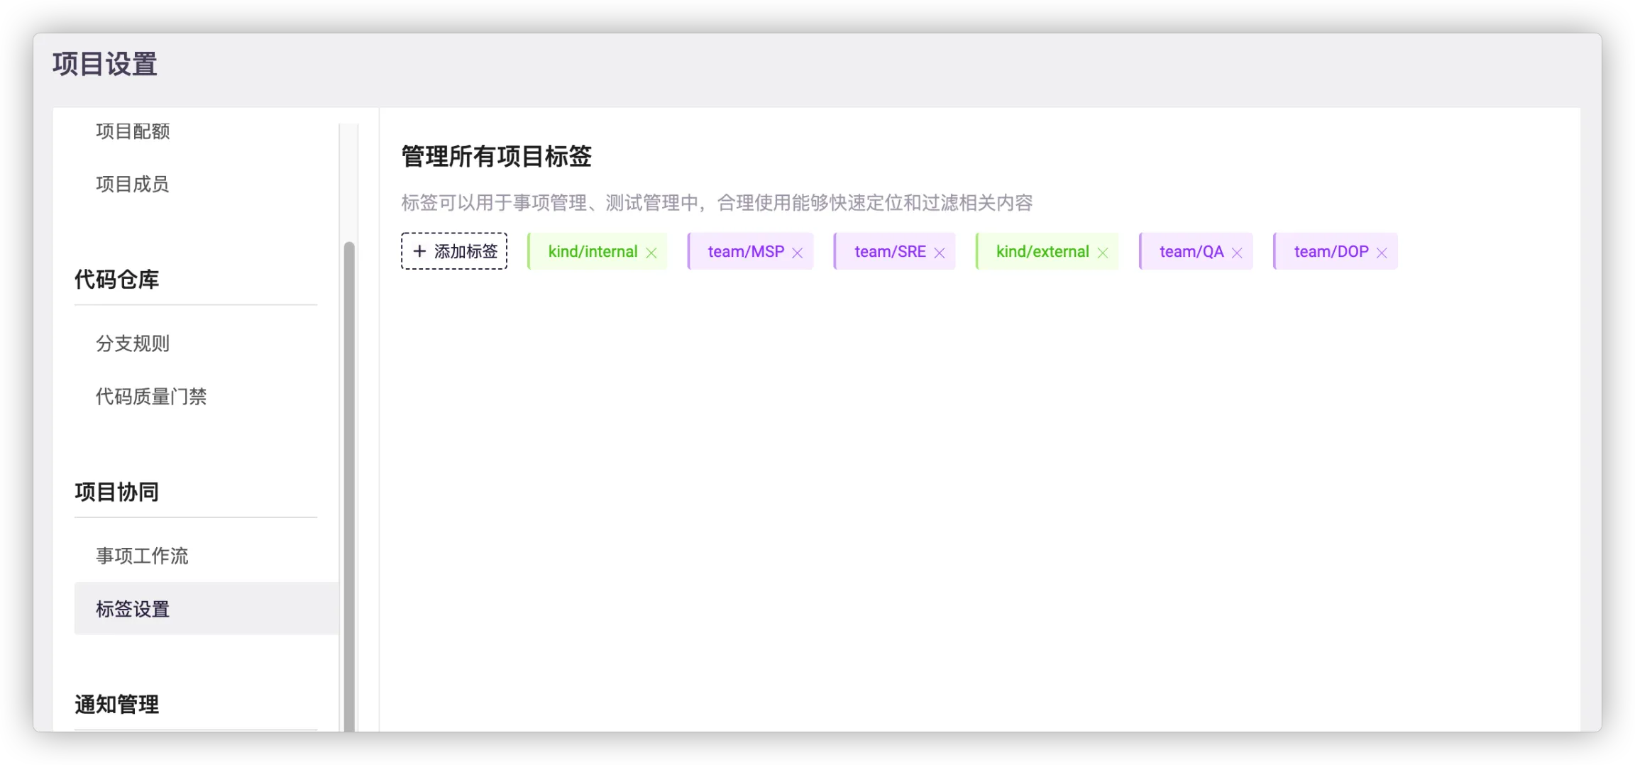Click the X icon on team/QA
Viewport: 1635px width, 765px height.
click(1237, 253)
